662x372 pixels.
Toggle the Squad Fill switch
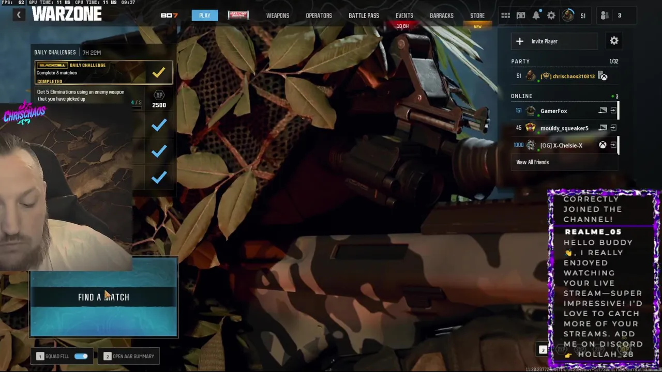[x=81, y=356]
